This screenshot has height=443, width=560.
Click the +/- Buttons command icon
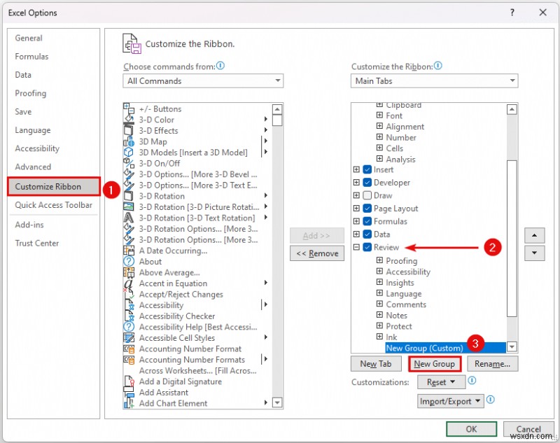pyautogui.click(x=129, y=108)
